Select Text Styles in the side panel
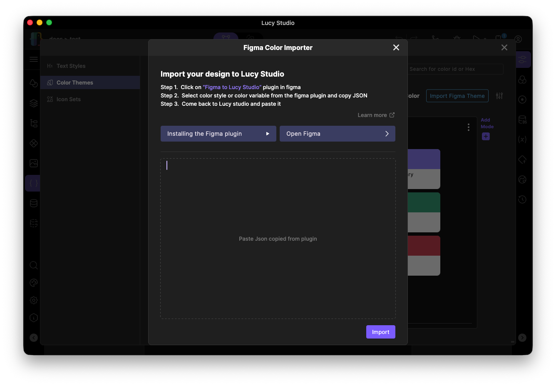 pos(90,66)
